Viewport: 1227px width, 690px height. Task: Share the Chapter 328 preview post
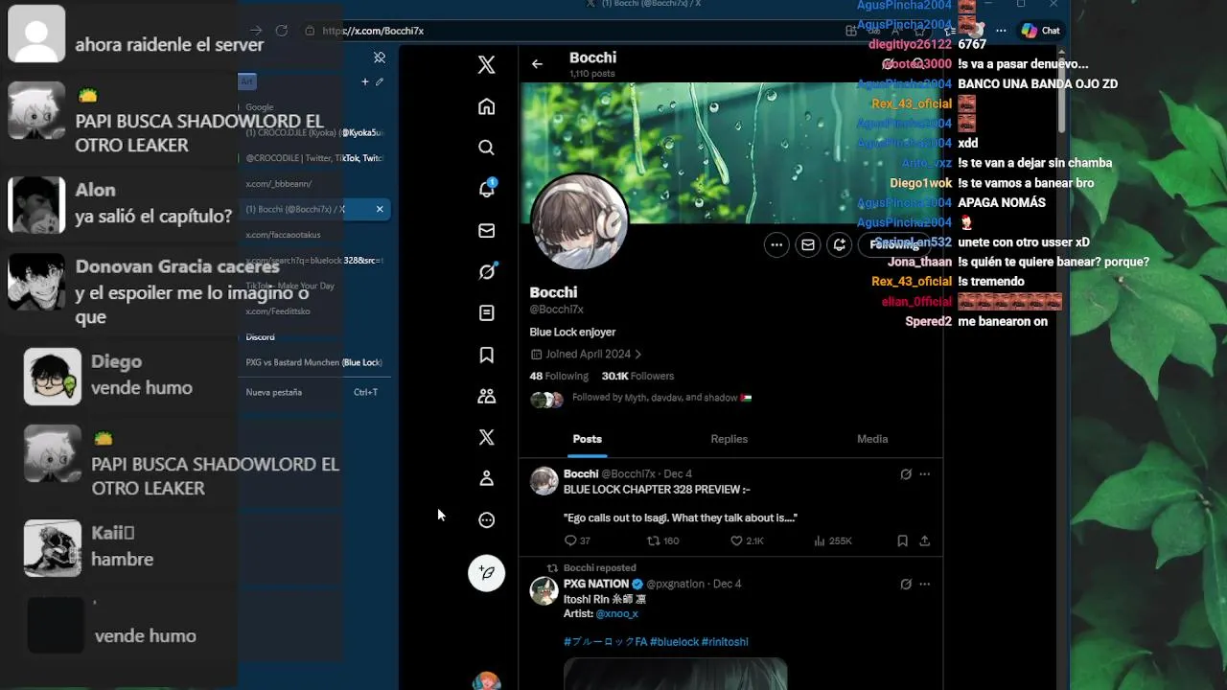click(924, 540)
